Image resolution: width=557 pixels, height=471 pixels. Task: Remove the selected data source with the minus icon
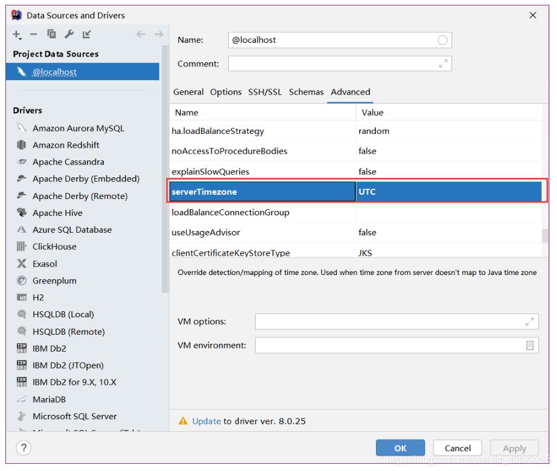[34, 35]
